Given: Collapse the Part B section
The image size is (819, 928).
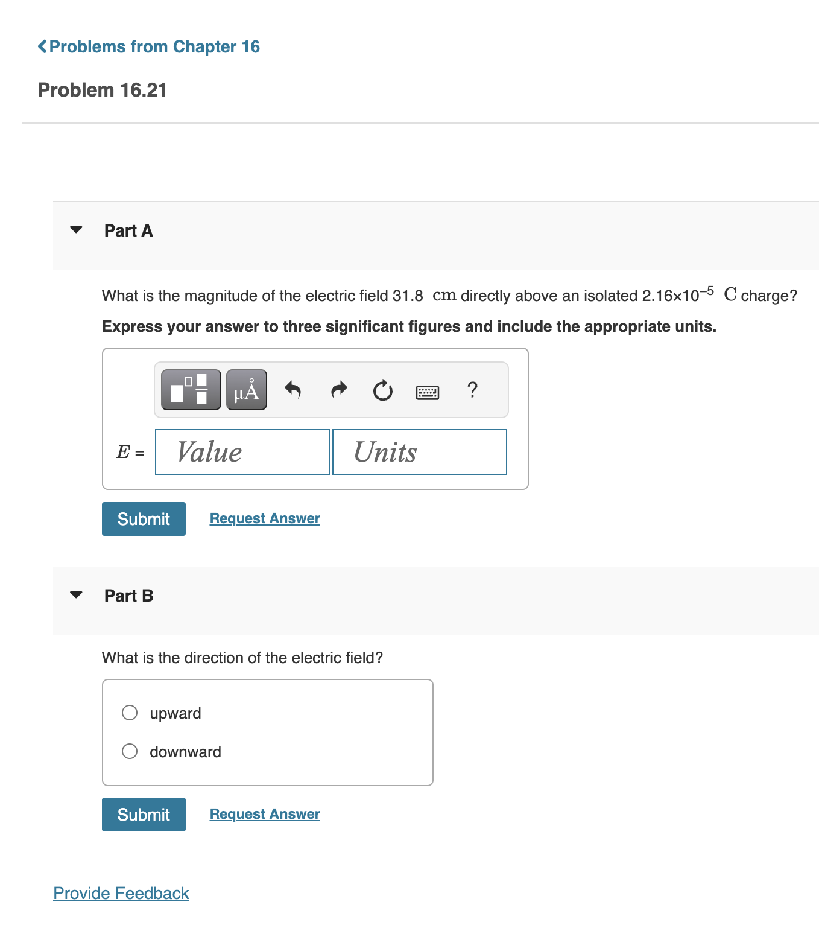Looking at the screenshot, I should click(76, 595).
